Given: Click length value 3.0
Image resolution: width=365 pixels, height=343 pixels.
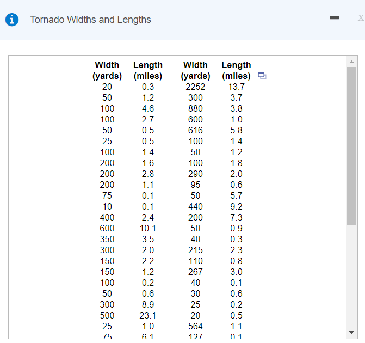Looking at the screenshot, I should pyautogui.click(x=236, y=272).
